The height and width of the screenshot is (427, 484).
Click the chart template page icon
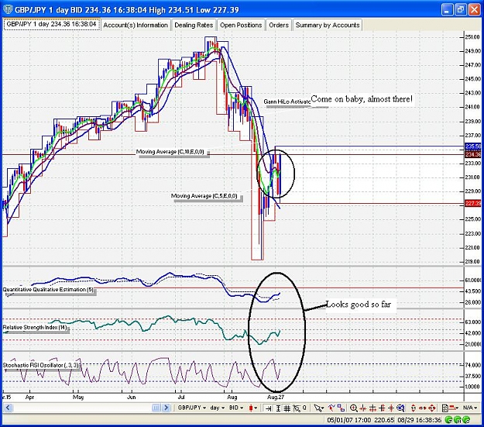pos(445,408)
